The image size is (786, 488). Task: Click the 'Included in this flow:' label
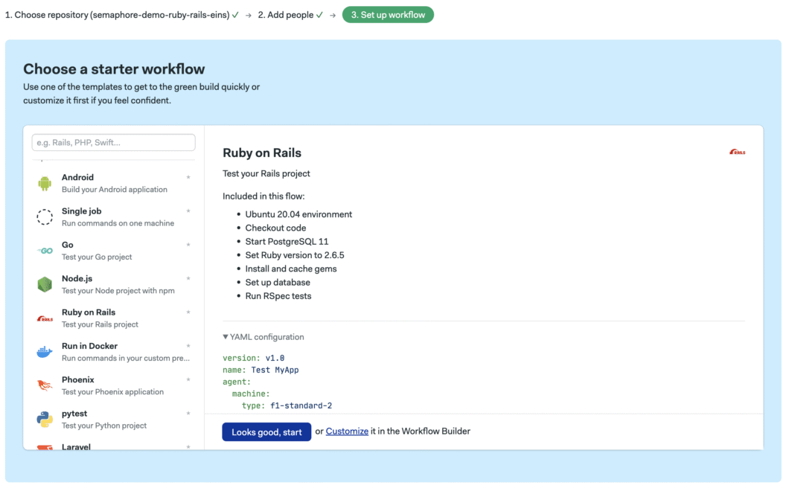click(x=263, y=196)
